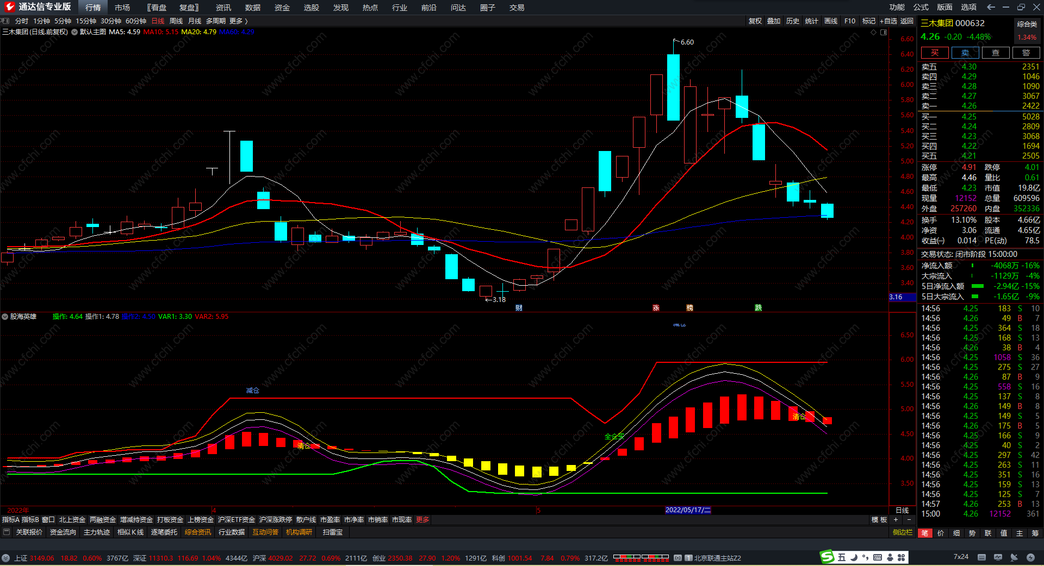Toggle the 侧边栏 sidebar button
This screenshot has width=1044, height=566.
click(x=903, y=532)
